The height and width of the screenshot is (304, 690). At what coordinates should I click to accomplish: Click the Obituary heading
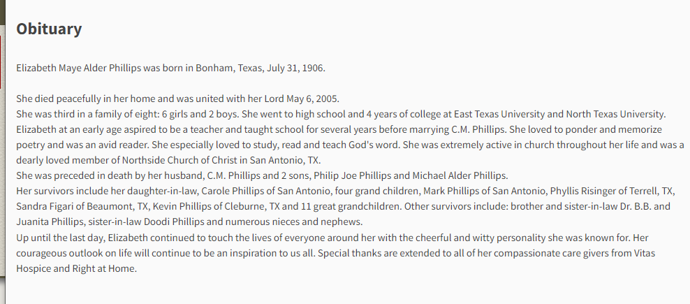pos(49,29)
